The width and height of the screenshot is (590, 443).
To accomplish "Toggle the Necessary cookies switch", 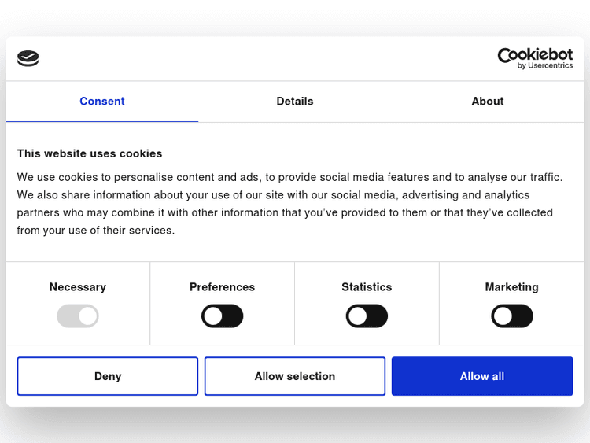I will click(77, 316).
